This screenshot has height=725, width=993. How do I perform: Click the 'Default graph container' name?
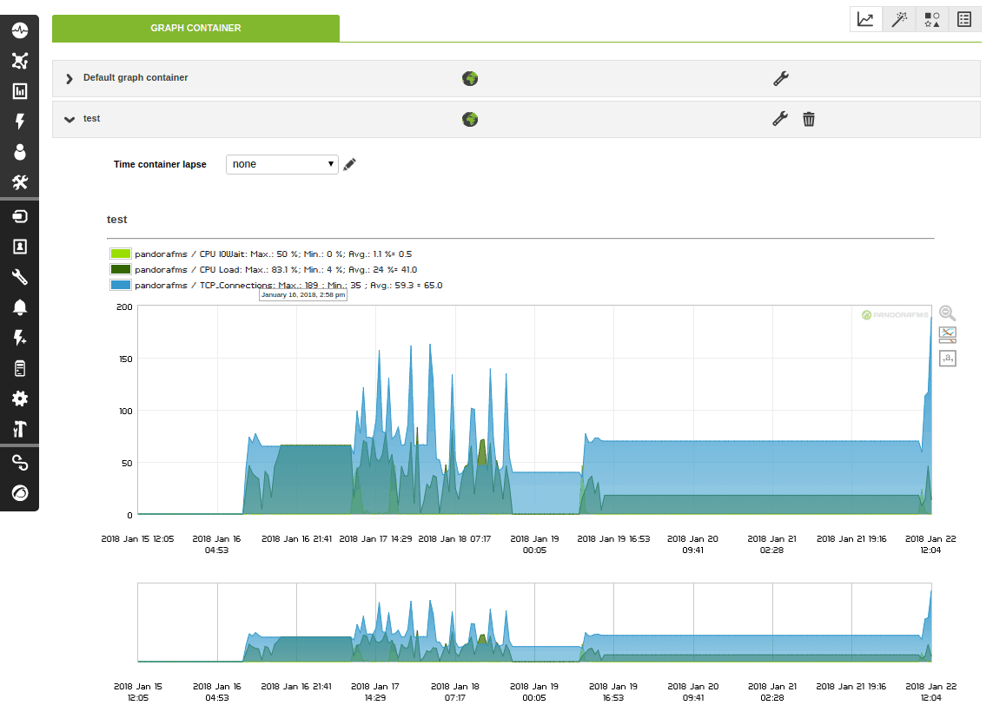[x=136, y=77]
